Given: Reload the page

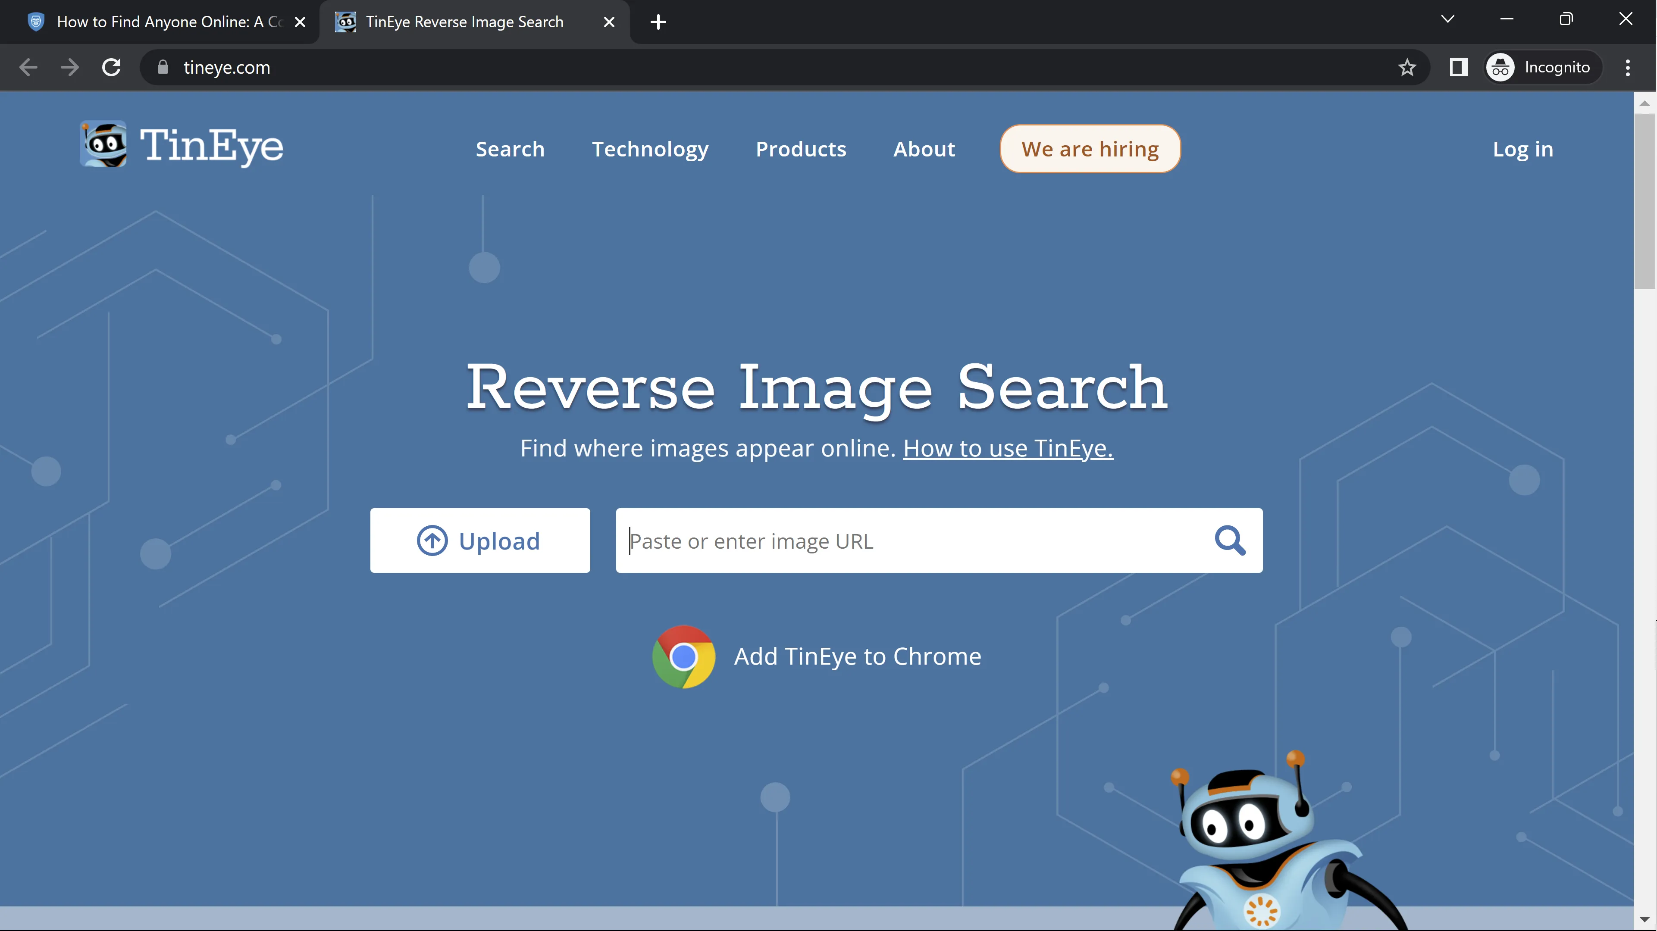Looking at the screenshot, I should [111, 68].
